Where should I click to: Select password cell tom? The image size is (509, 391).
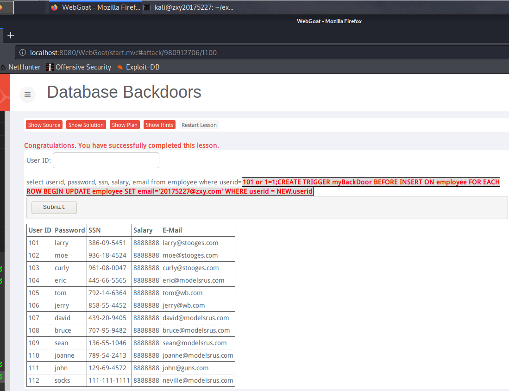click(x=70, y=293)
